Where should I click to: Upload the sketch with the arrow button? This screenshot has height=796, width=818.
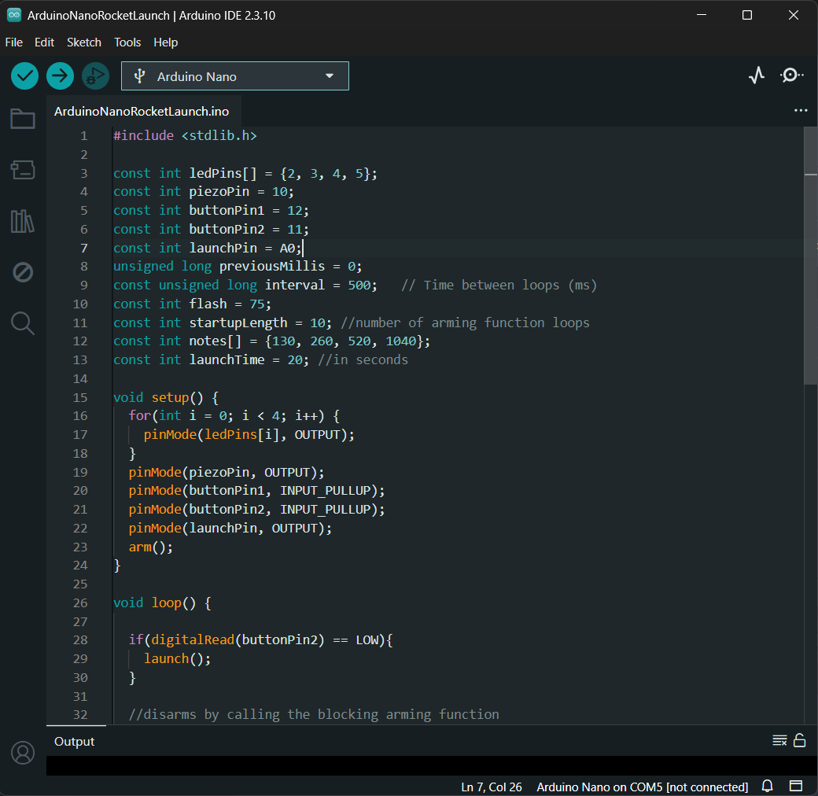(60, 76)
